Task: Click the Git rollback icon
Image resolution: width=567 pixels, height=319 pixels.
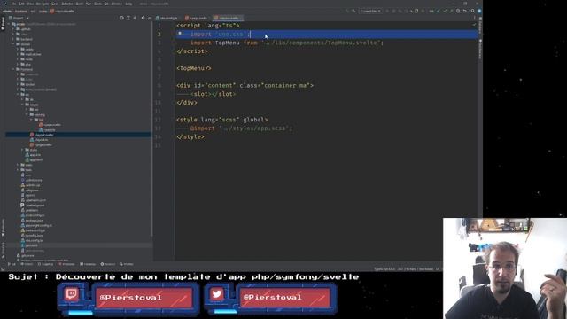Action: pyautogui.click(x=464, y=11)
